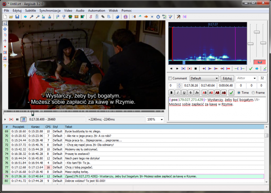
Task: Select the vector clip tool
Action: click(x=5, y=58)
